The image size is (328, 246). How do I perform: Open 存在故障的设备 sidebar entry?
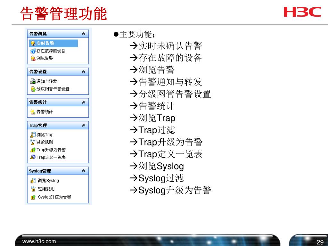click(51, 51)
